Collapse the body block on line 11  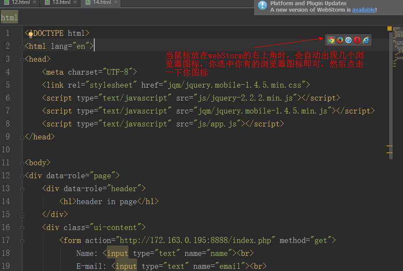22,163
